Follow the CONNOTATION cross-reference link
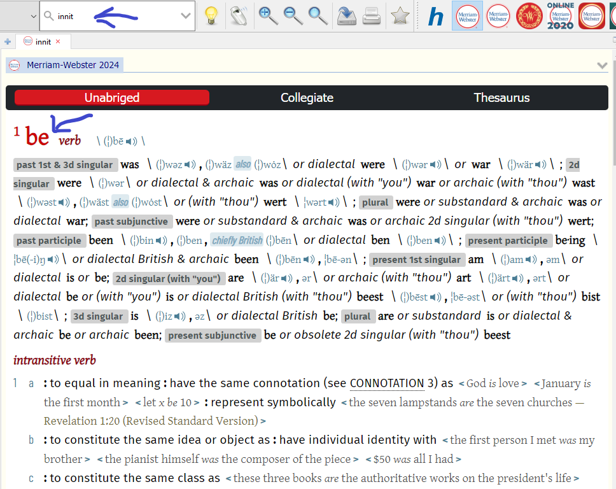The image size is (616, 489). tap(386, 383)
